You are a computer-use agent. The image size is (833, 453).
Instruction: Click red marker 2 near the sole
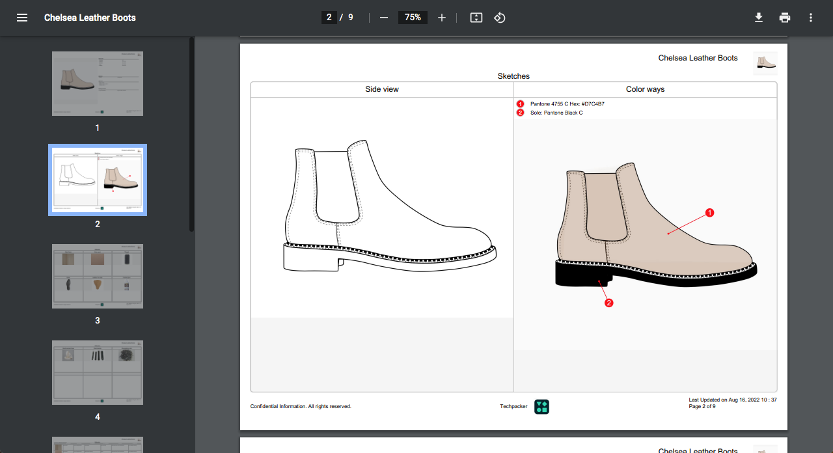pos(609,303)
